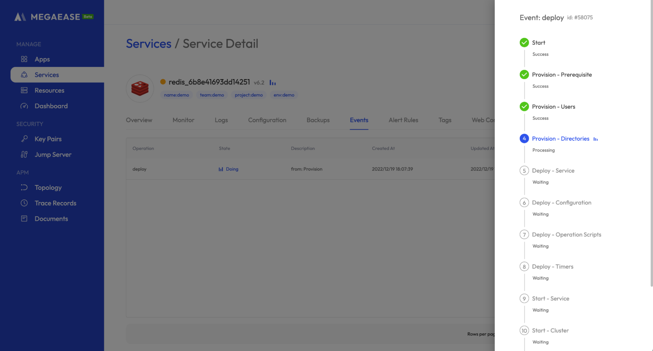Click the processing icon beside Provision - Directories
The image size is (653, 351).
[596, 139]
